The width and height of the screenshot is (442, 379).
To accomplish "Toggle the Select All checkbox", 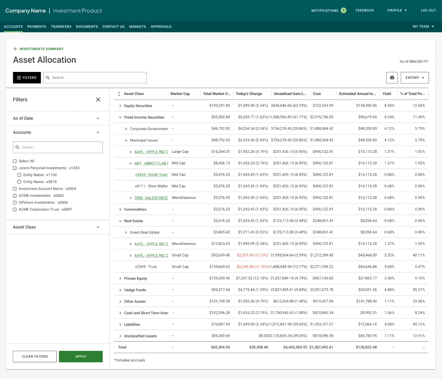I will pos(15,161).
